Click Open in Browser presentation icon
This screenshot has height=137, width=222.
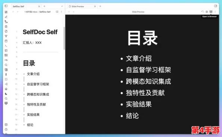pyautogui.click(x=211, y=12)
